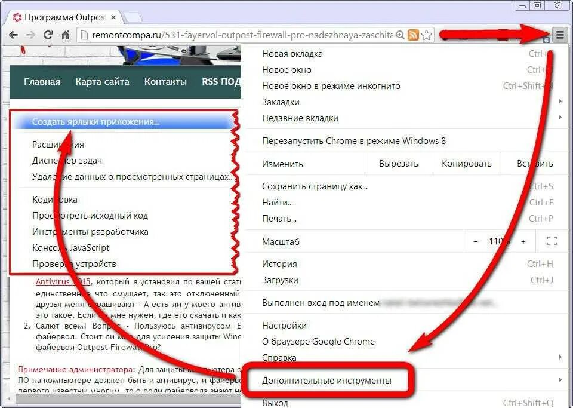Expand Дополнительные инструменты submenu
Viewport: 573px width, 408px height.
[405, 381]
